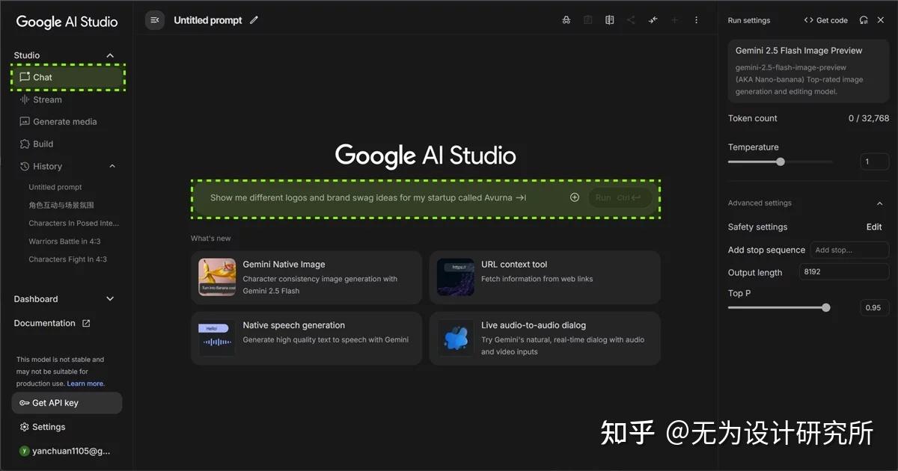Click the Add stop sequence field
The image size is (898, 471).
coord(849,250)
